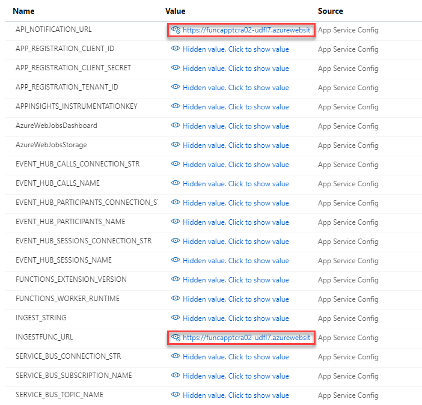Click eye icon for EVENT_HUB_PARTICIPANTS_NAME

tap(176, 222)
